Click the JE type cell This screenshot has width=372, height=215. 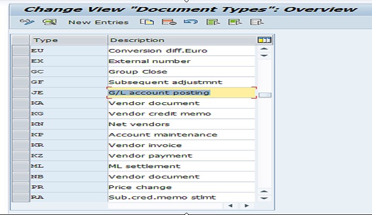[69, 93]
